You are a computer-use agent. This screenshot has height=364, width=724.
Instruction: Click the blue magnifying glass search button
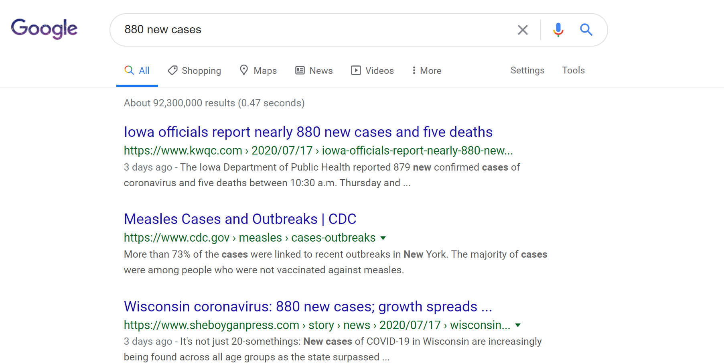(x=586, y=30)
